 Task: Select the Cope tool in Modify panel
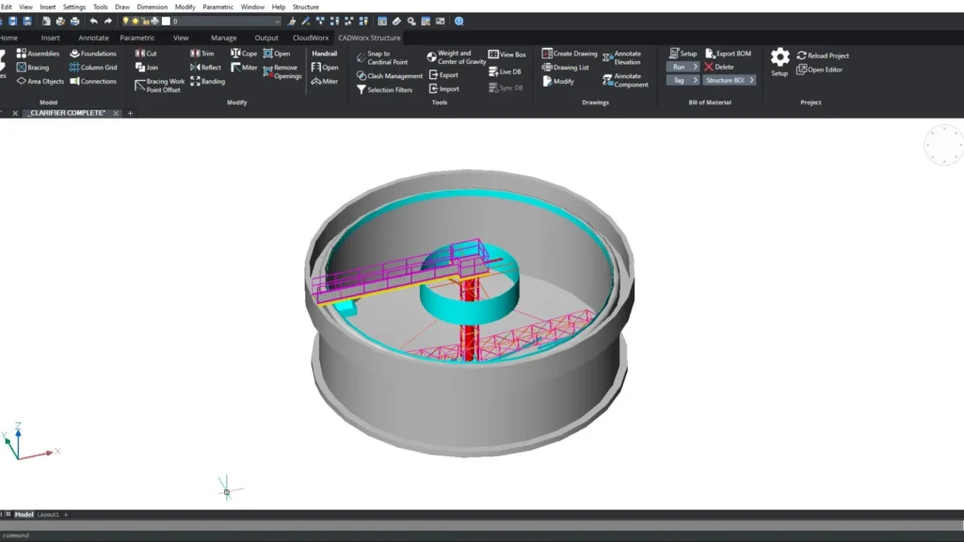244,54
